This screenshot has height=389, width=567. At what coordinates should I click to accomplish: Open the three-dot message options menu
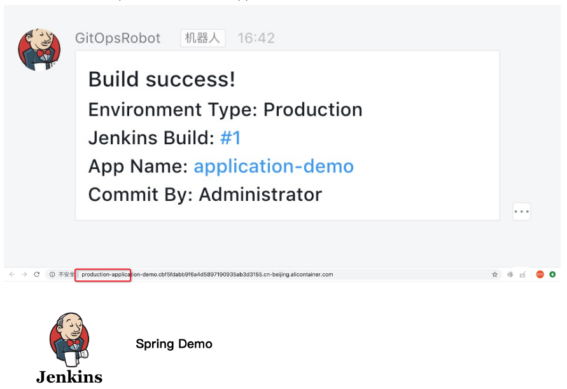pos(521,212)
